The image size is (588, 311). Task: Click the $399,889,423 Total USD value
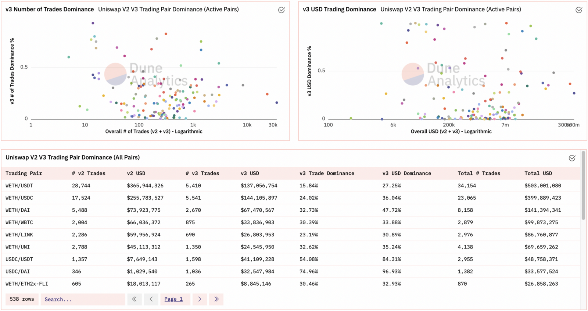click(x=543, y=198)
